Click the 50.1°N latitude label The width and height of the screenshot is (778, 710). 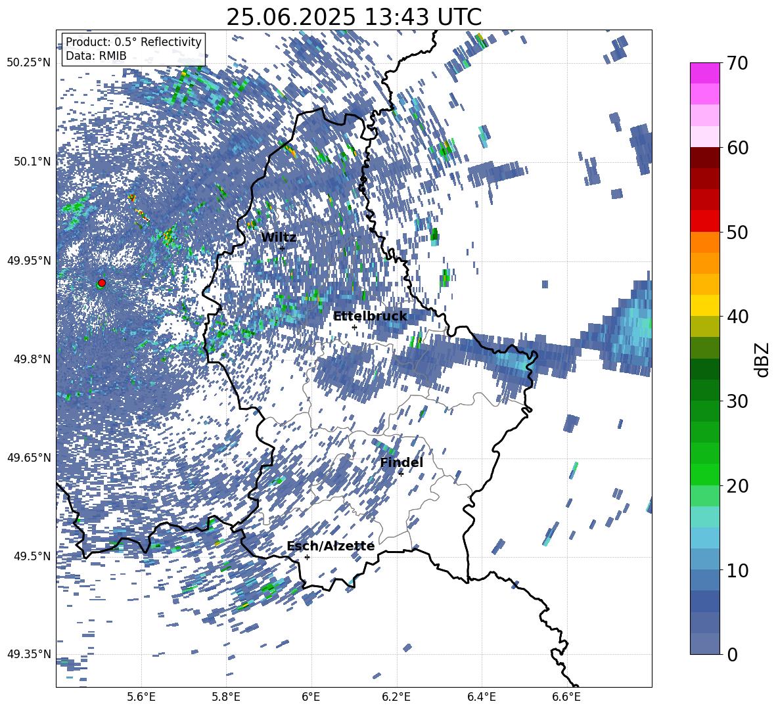32,162
